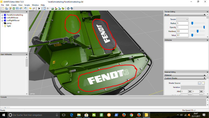209x118 pixels.
Task: Select the home camera toolbar icon
Action: point(44,8)
